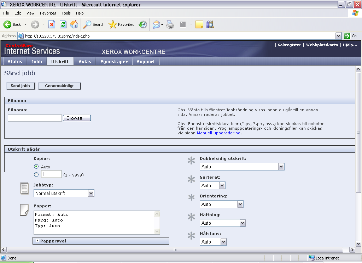Open the Favorites star in the toolbar
Screen dimensions: 362x263
point(113,24)
